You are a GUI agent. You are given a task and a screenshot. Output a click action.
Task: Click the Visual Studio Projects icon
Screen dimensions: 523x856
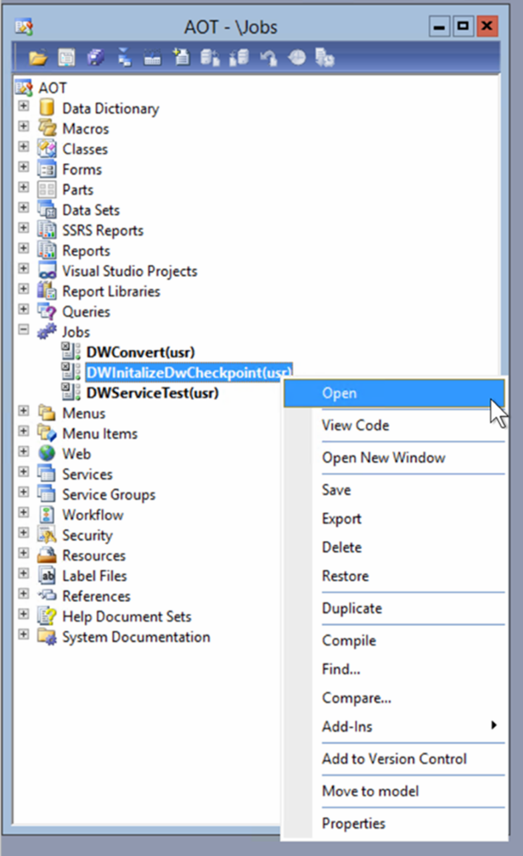(x=47, y=271)
